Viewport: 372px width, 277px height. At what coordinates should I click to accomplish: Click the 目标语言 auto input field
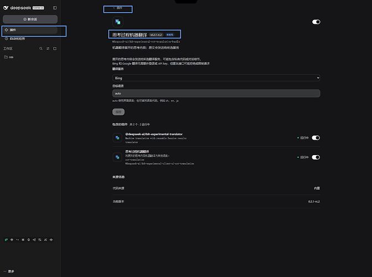click(x=216, y=93)
